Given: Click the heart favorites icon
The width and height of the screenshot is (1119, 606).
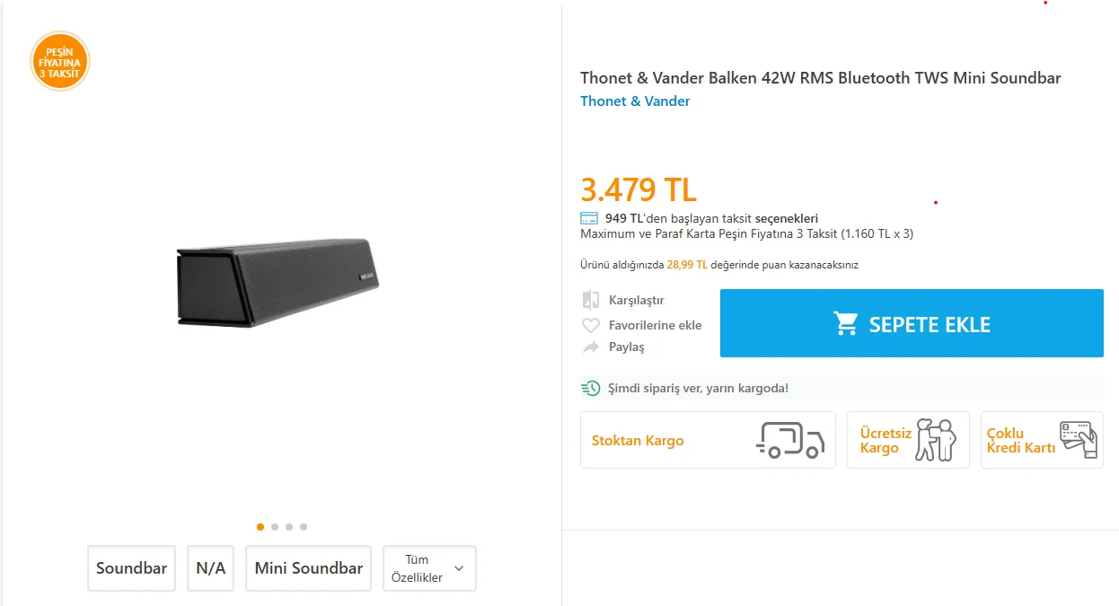Looking at the screenshot, I should click(591, 325).
